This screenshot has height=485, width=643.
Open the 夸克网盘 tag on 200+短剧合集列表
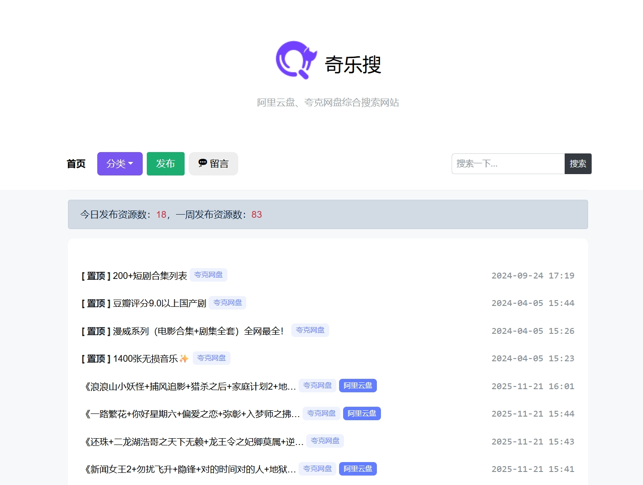[208, 275]
